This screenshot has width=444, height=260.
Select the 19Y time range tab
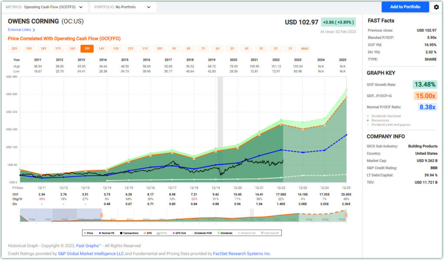(29, 48)
